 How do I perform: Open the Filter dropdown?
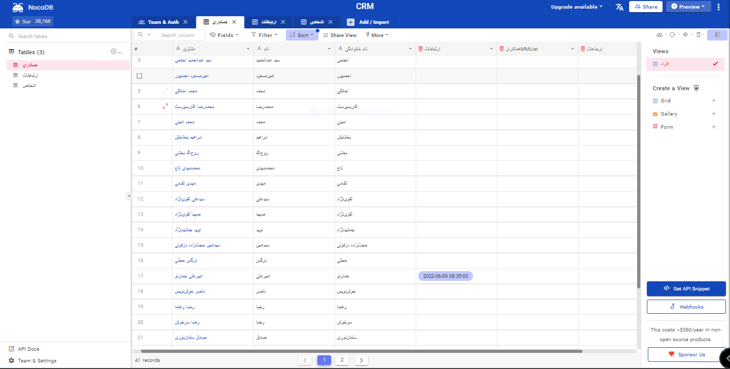click(x=264, y=35)
